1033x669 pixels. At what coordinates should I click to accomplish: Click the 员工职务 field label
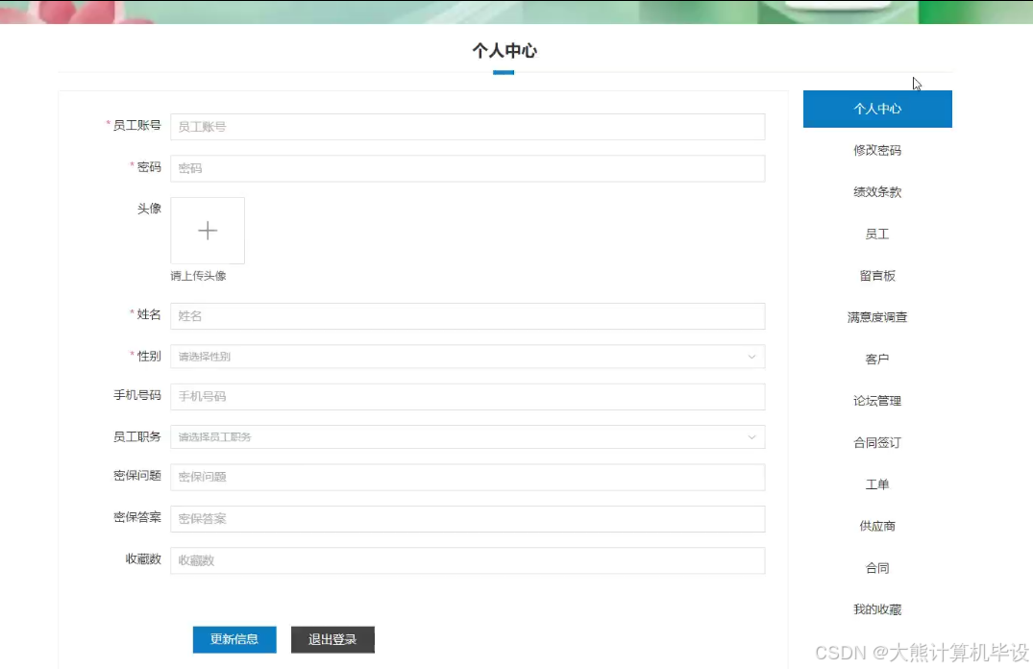[x=137, y=436]
